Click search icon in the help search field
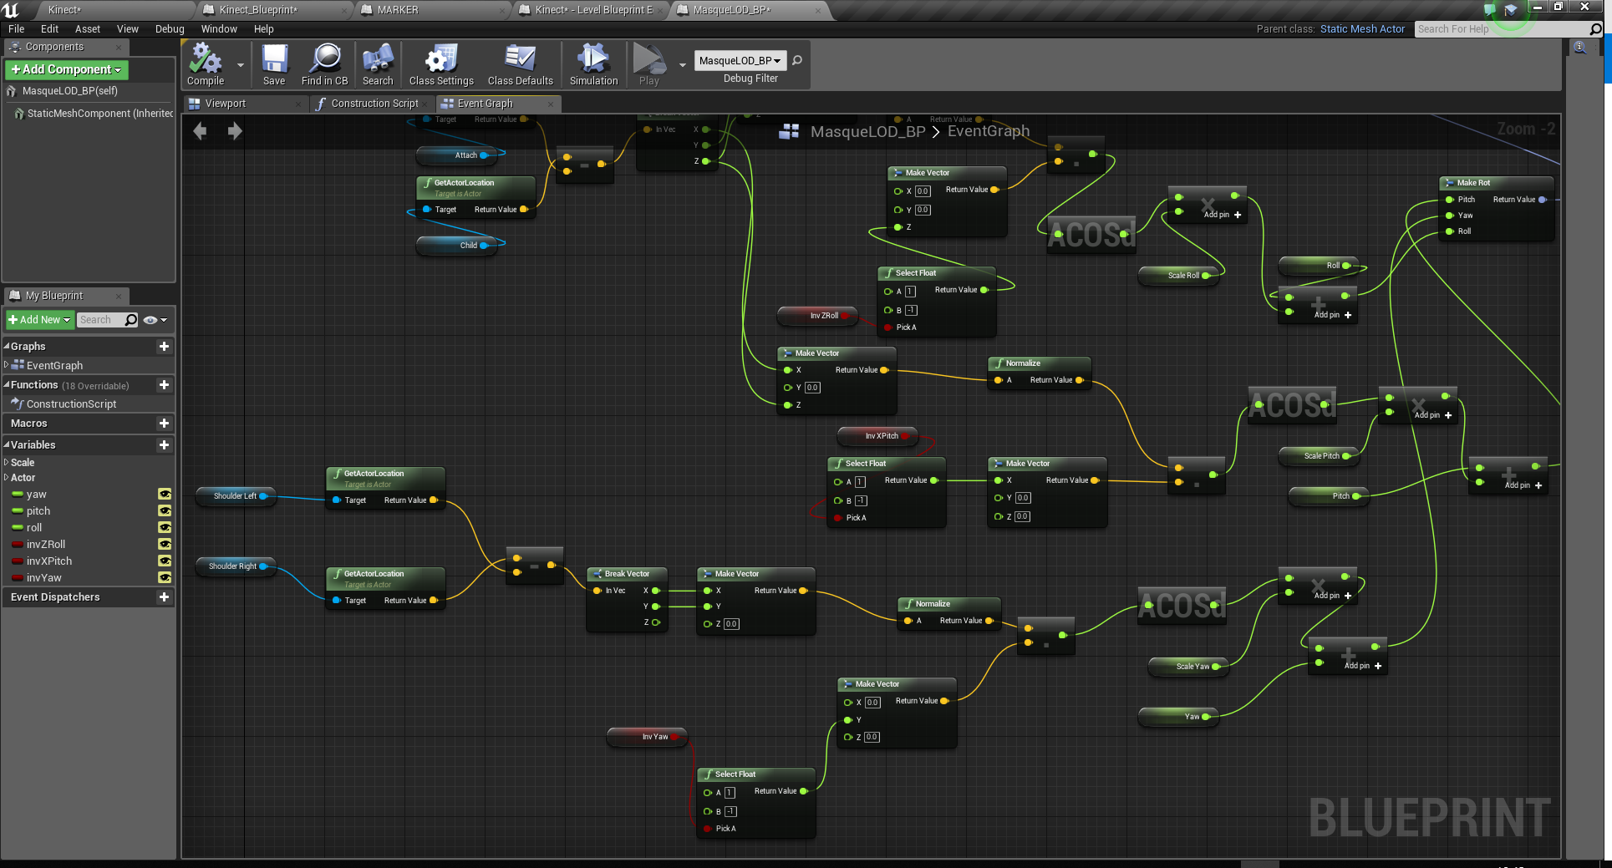The width and height of the screenshot is (1612, 868). (1595, 29)
